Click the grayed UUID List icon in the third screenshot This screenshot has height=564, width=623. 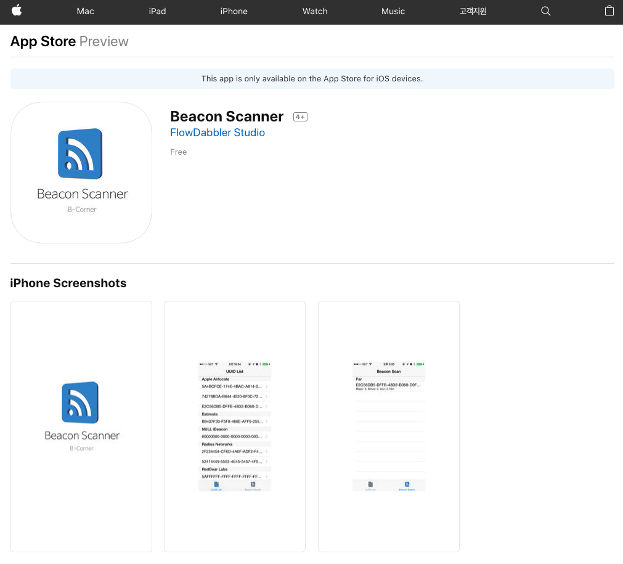coord(370,484)
